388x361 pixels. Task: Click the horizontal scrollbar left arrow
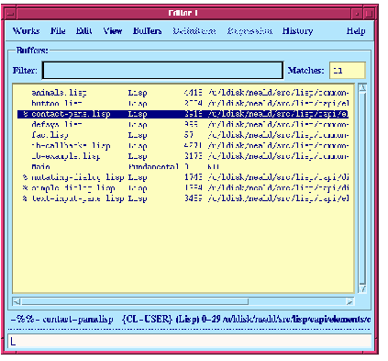[x=17, y=302]
